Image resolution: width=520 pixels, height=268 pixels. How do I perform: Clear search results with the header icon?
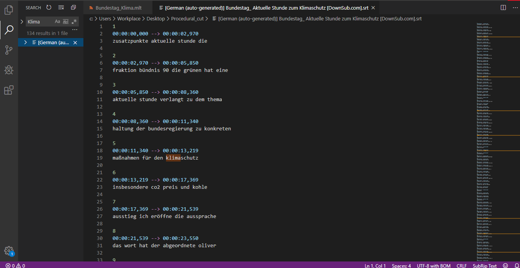61,8
